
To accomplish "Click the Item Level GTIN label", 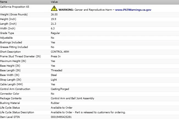I will [x=10, y=117].
